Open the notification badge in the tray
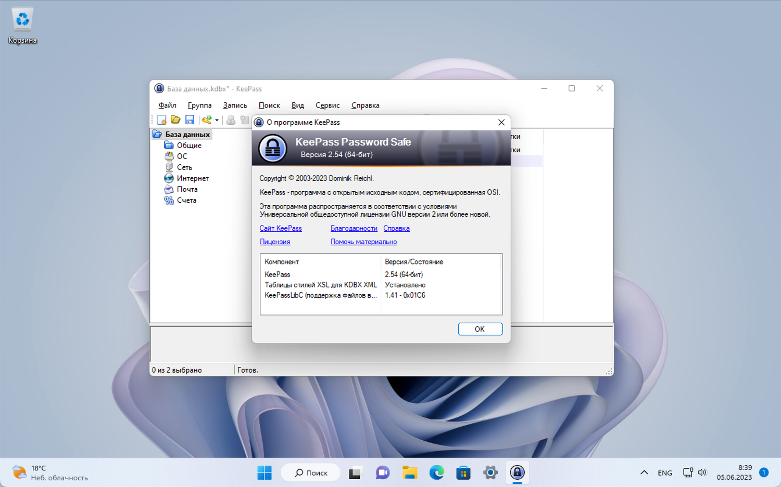This screenshot has height=487, width=781. (x=764, y=472)
